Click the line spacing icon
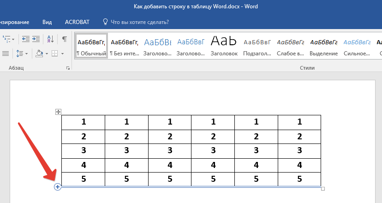The width and height of the screenshot is (382, 203). 20,54
